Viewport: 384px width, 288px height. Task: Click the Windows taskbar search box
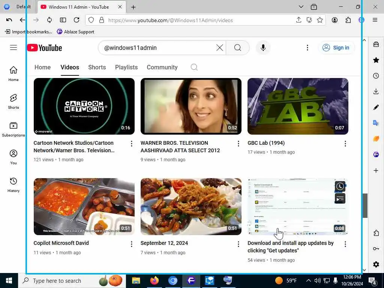[72, 280]
